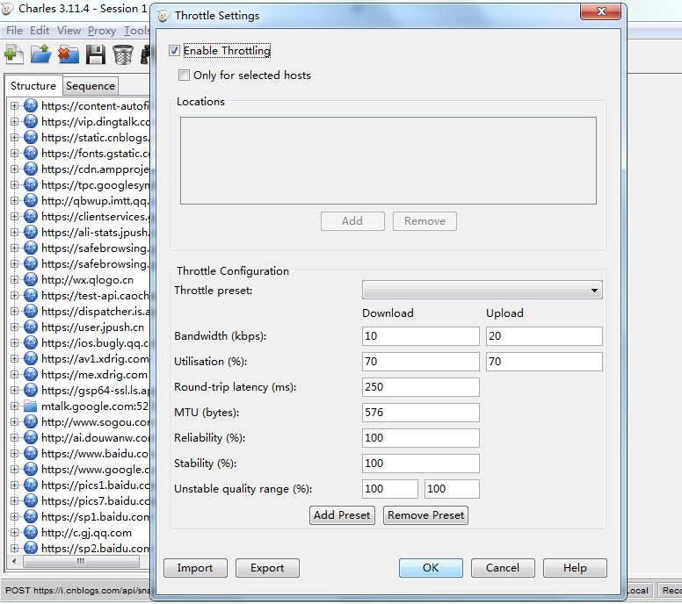Expand the fonts.gstatic host node
Viewport: 682px width, 604px height.
14,153
